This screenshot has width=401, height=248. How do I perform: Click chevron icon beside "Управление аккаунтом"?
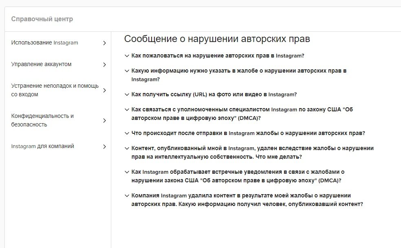pos(104,64)
